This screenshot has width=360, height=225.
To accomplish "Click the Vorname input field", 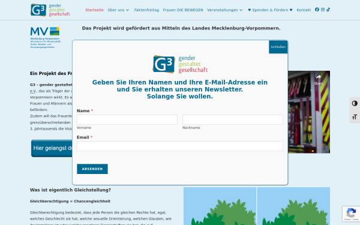I will [x=127, y=119].
